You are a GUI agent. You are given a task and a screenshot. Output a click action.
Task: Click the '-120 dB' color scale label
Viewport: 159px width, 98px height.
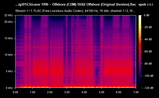(149, 88)
